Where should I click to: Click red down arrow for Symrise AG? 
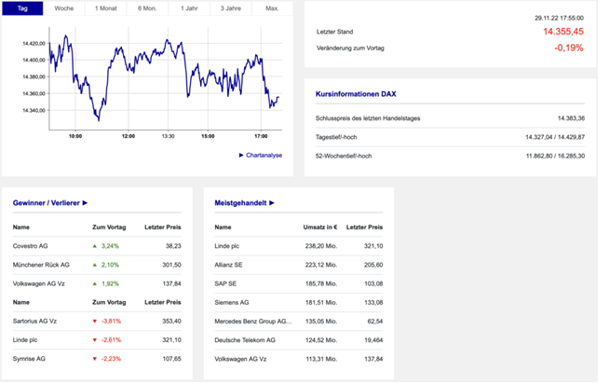pos(94,358)
